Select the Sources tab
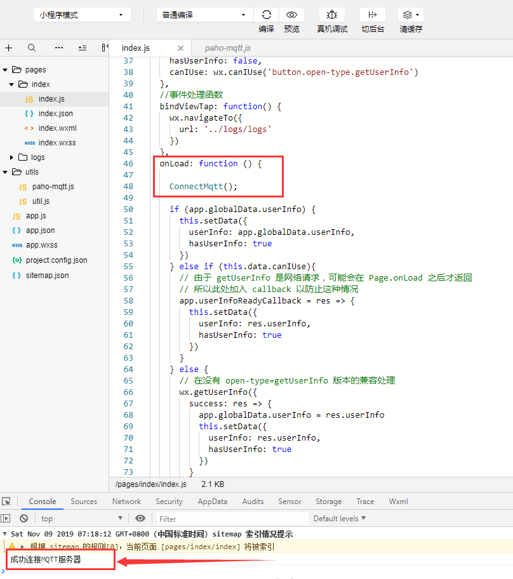 pyautogui.click(x=84, y=502)
